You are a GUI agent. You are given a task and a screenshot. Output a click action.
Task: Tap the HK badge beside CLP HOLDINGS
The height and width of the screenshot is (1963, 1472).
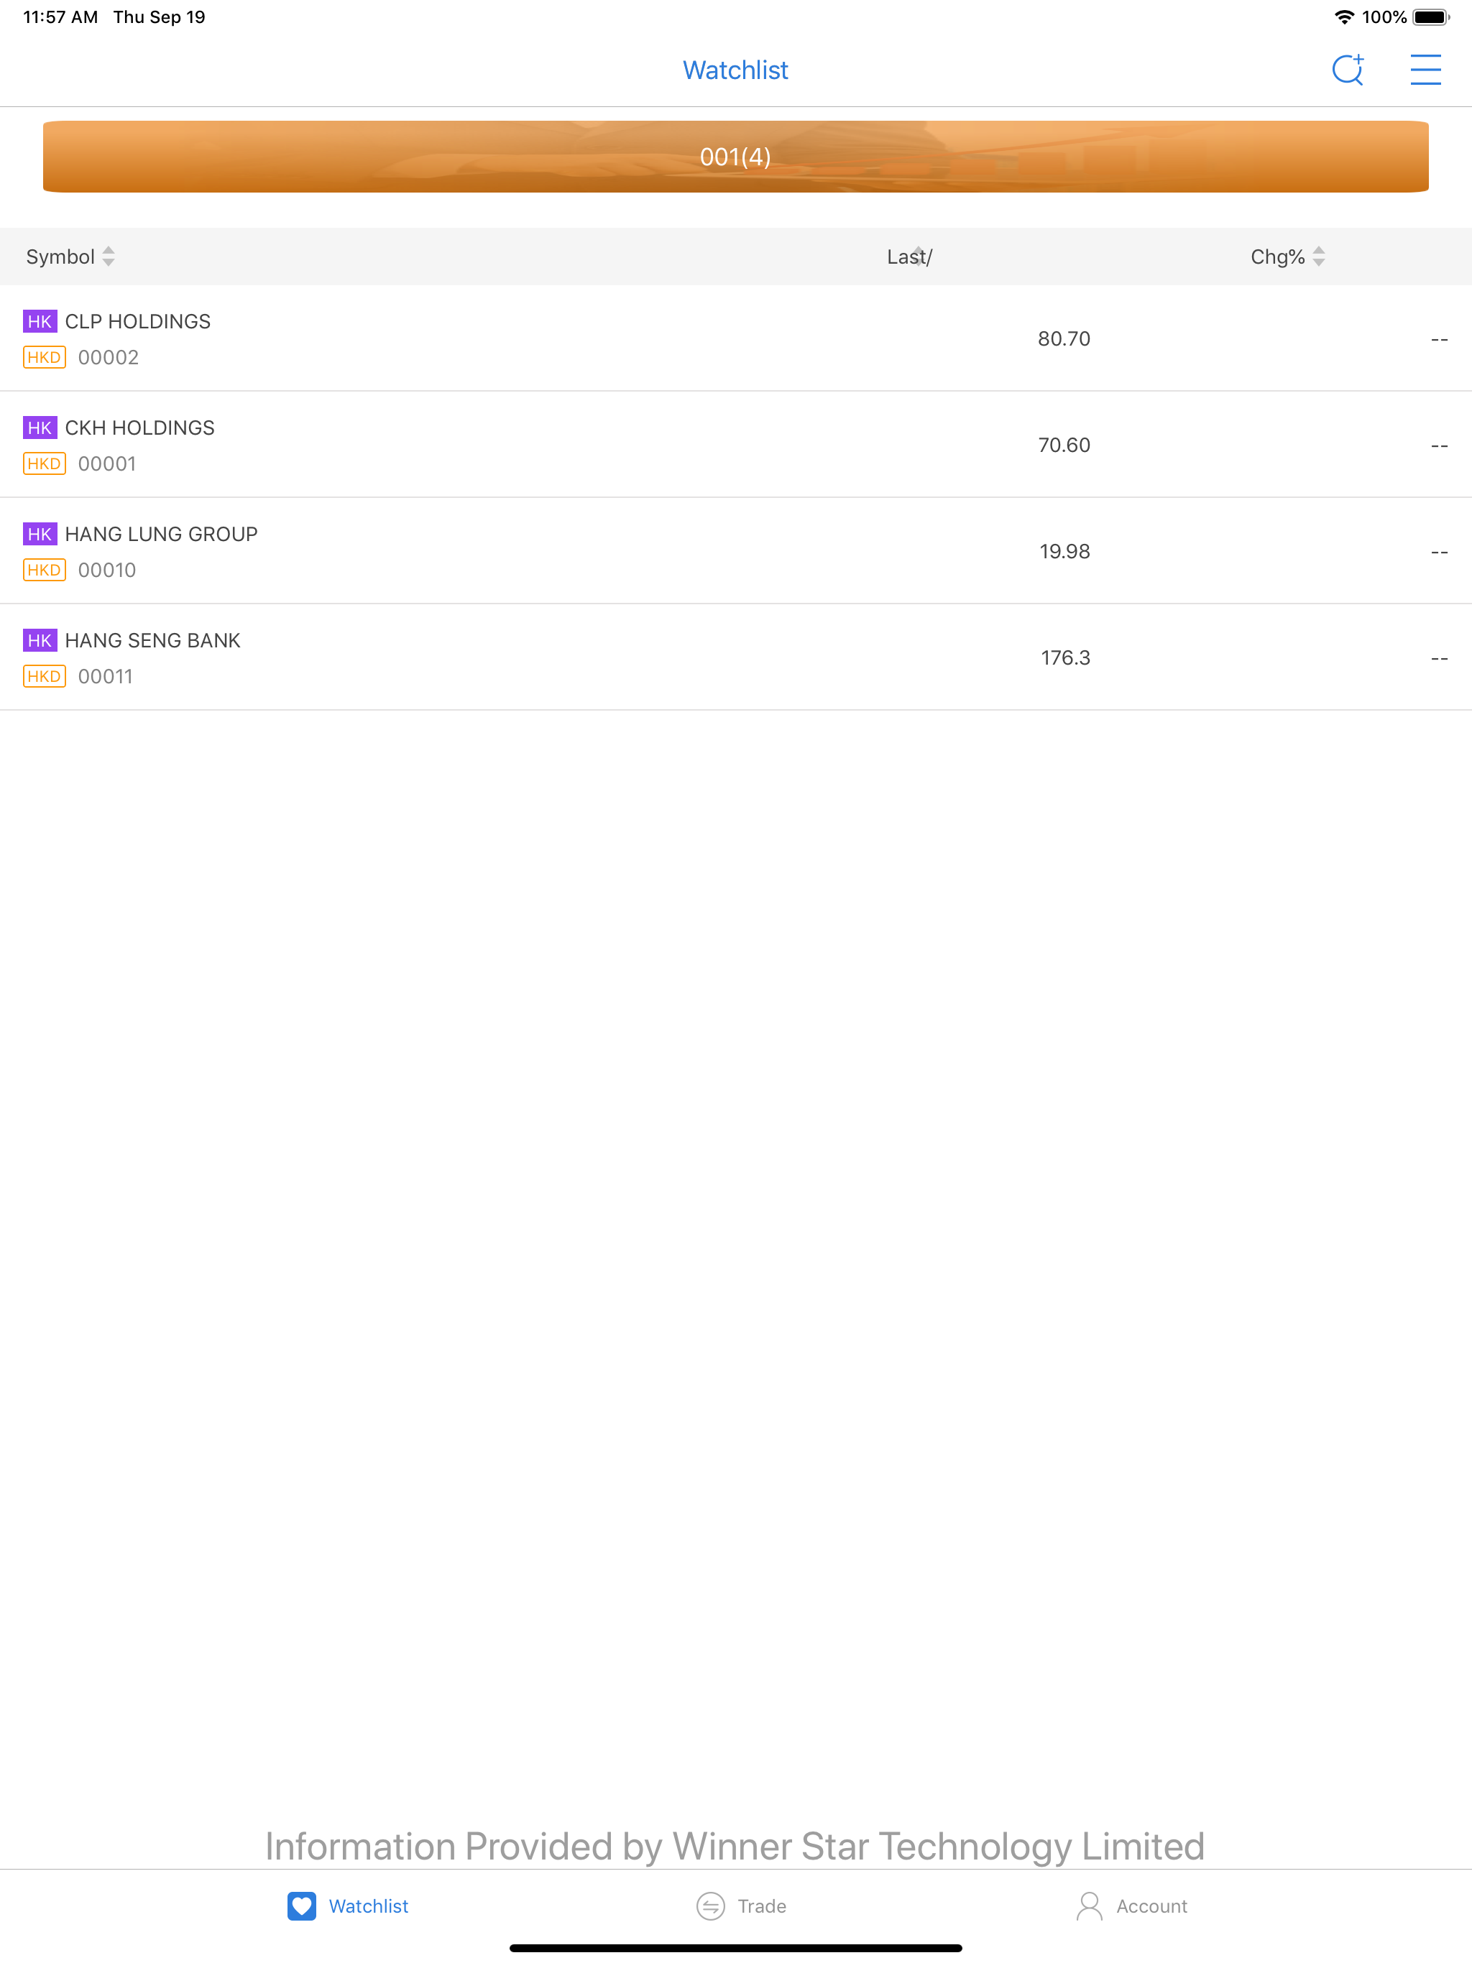40,321
